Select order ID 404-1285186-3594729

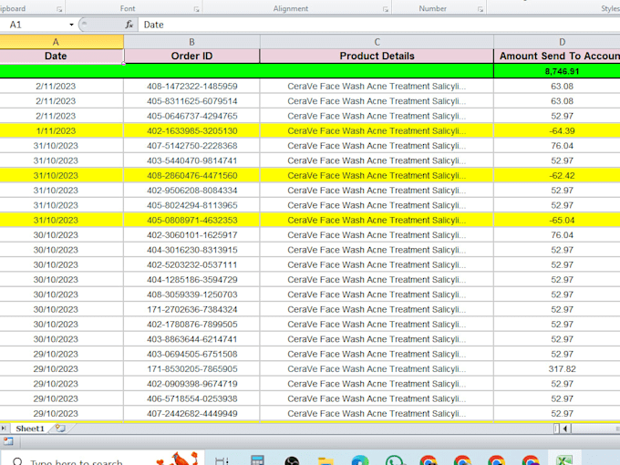[x=191, y=280]
